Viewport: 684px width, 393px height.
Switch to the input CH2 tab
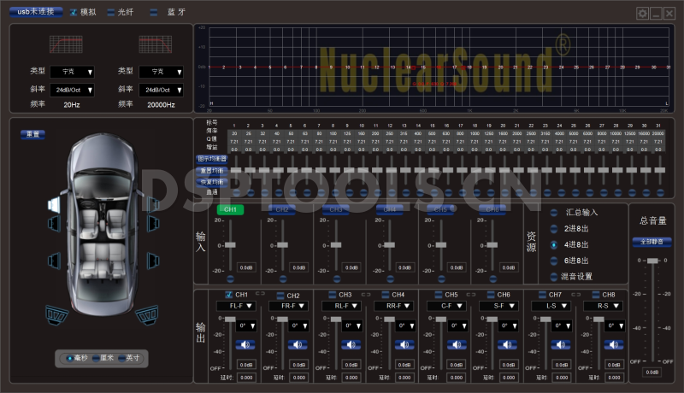click(x=282, y=209)
